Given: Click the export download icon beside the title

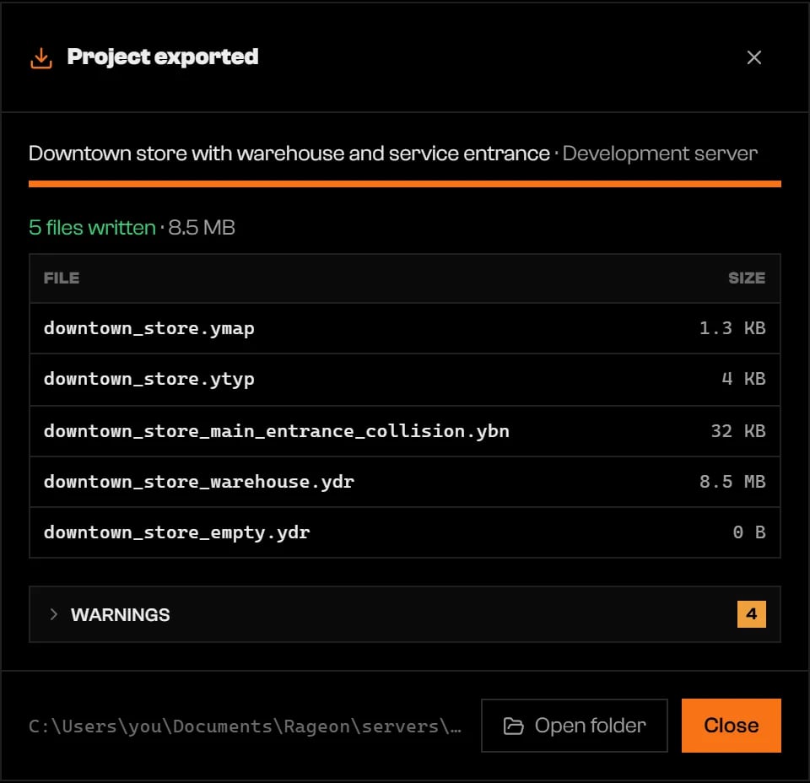Looking at the screenshot, I should click(x=40, y=58).
